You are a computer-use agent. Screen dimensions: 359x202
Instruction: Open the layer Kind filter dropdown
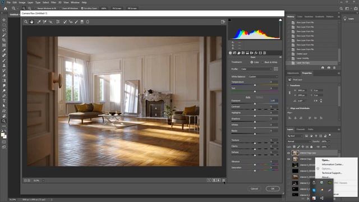[x=296, y=136]
